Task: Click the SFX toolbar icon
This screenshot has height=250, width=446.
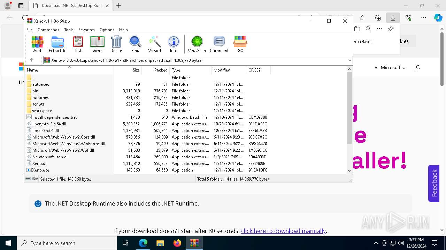Action: 240,44
